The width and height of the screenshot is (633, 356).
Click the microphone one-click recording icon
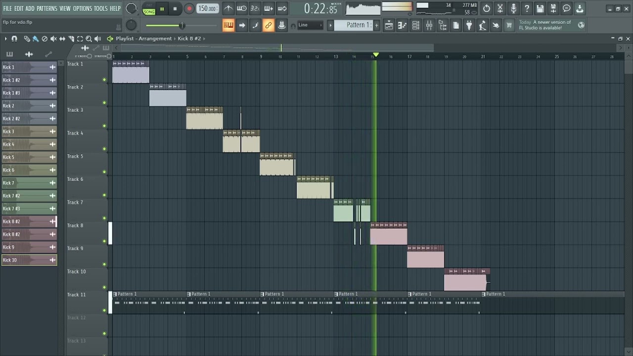(x=513, y=8)
